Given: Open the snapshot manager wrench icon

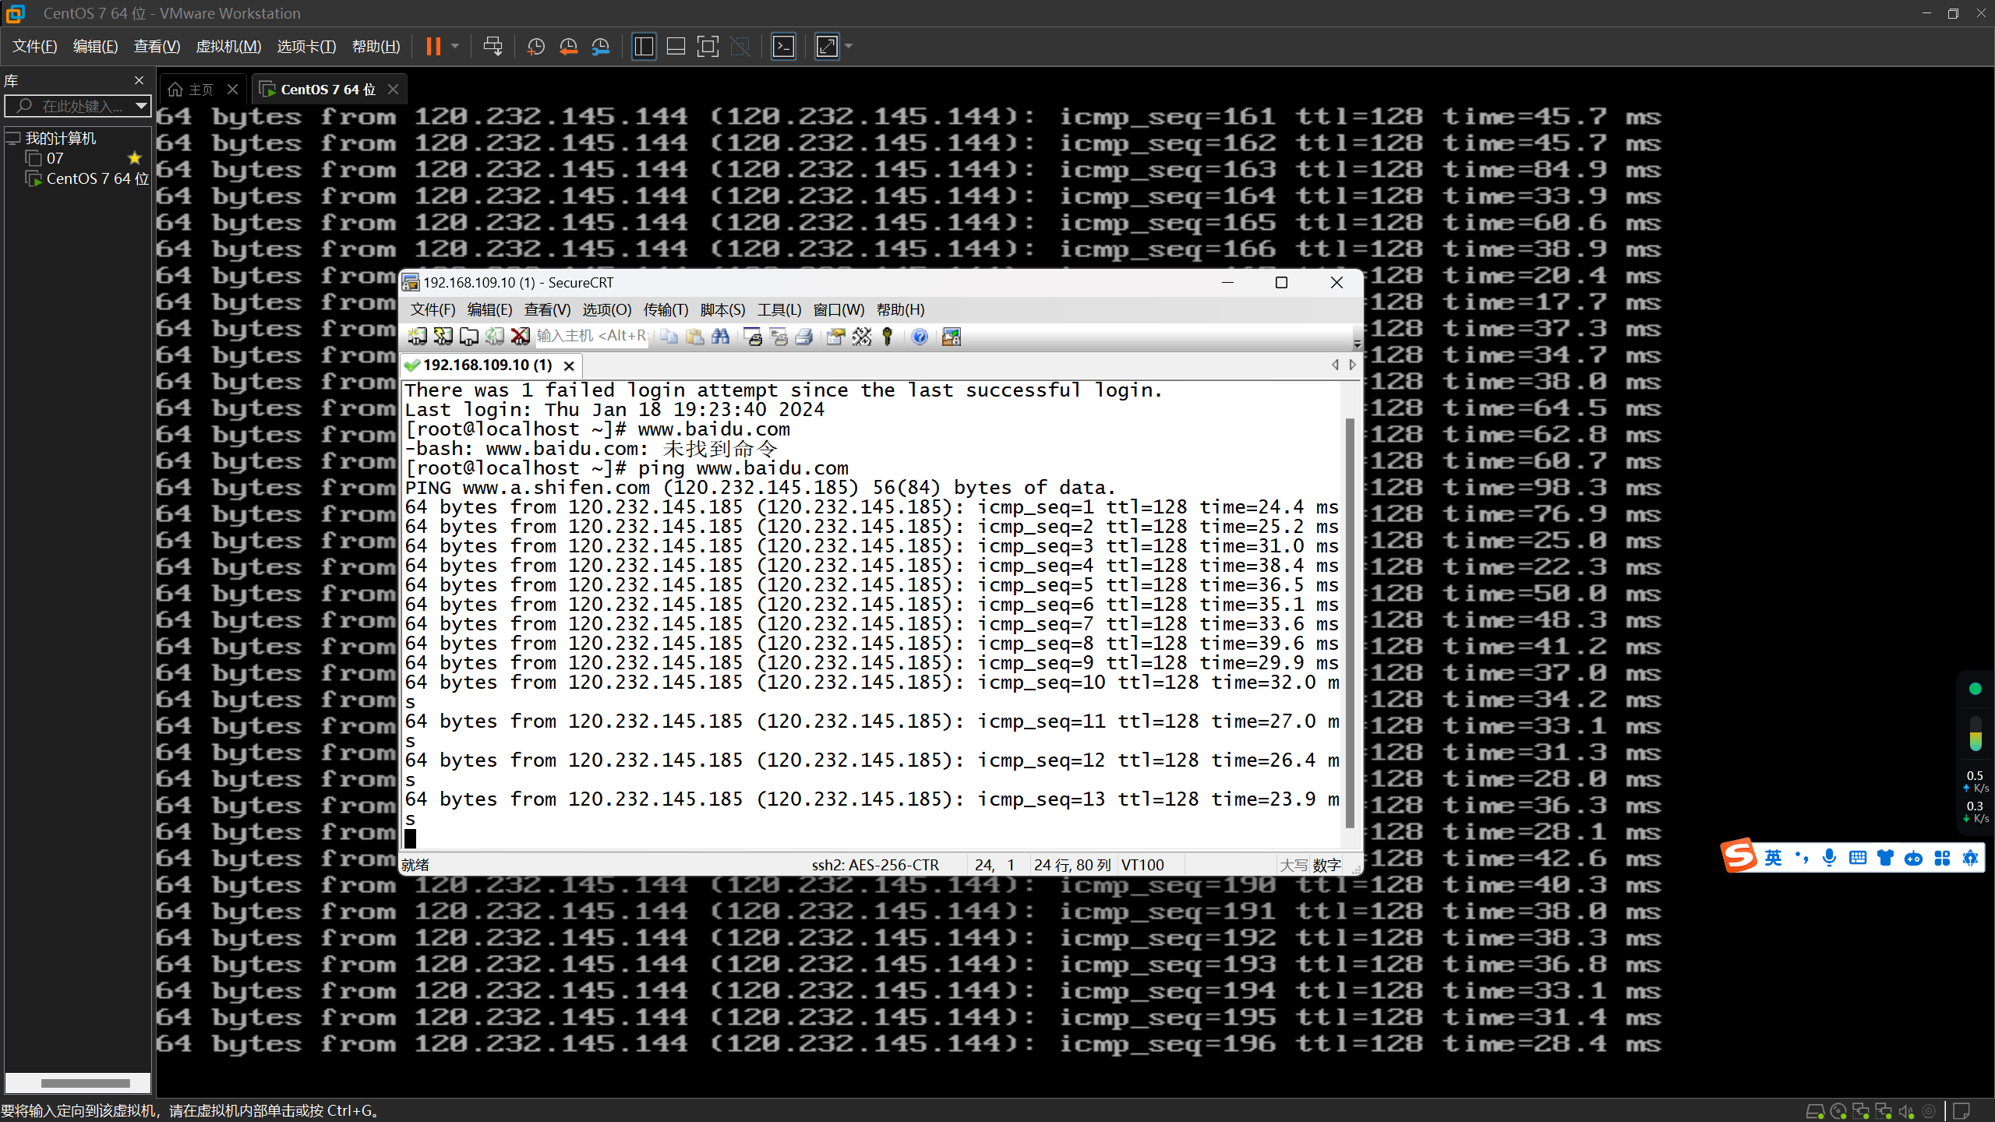Looking at the screenshot, I should pyautogui.click(x=600, y=47).
